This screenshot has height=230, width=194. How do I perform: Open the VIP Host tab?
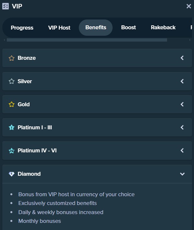coord(59,28)
